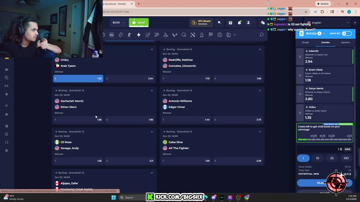Open the MMA sport category
This screenshot has width=360, height=202.
(112, 35)
